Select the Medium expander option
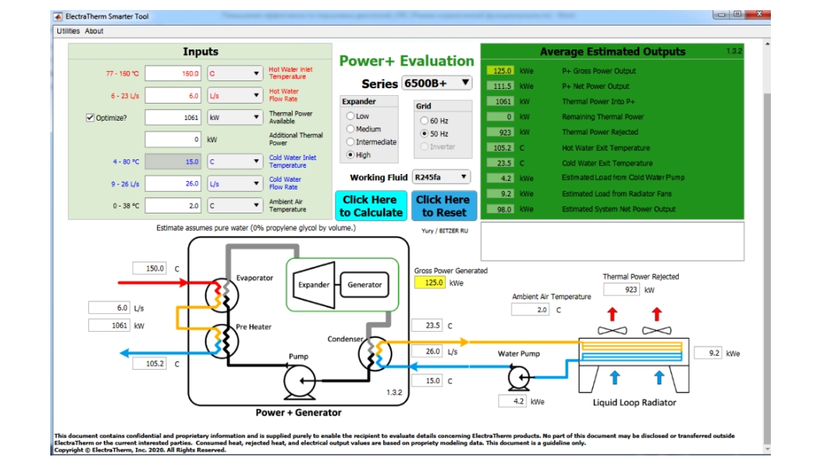The width and height of the screenshot is (815, 471). tap(351, 129)
